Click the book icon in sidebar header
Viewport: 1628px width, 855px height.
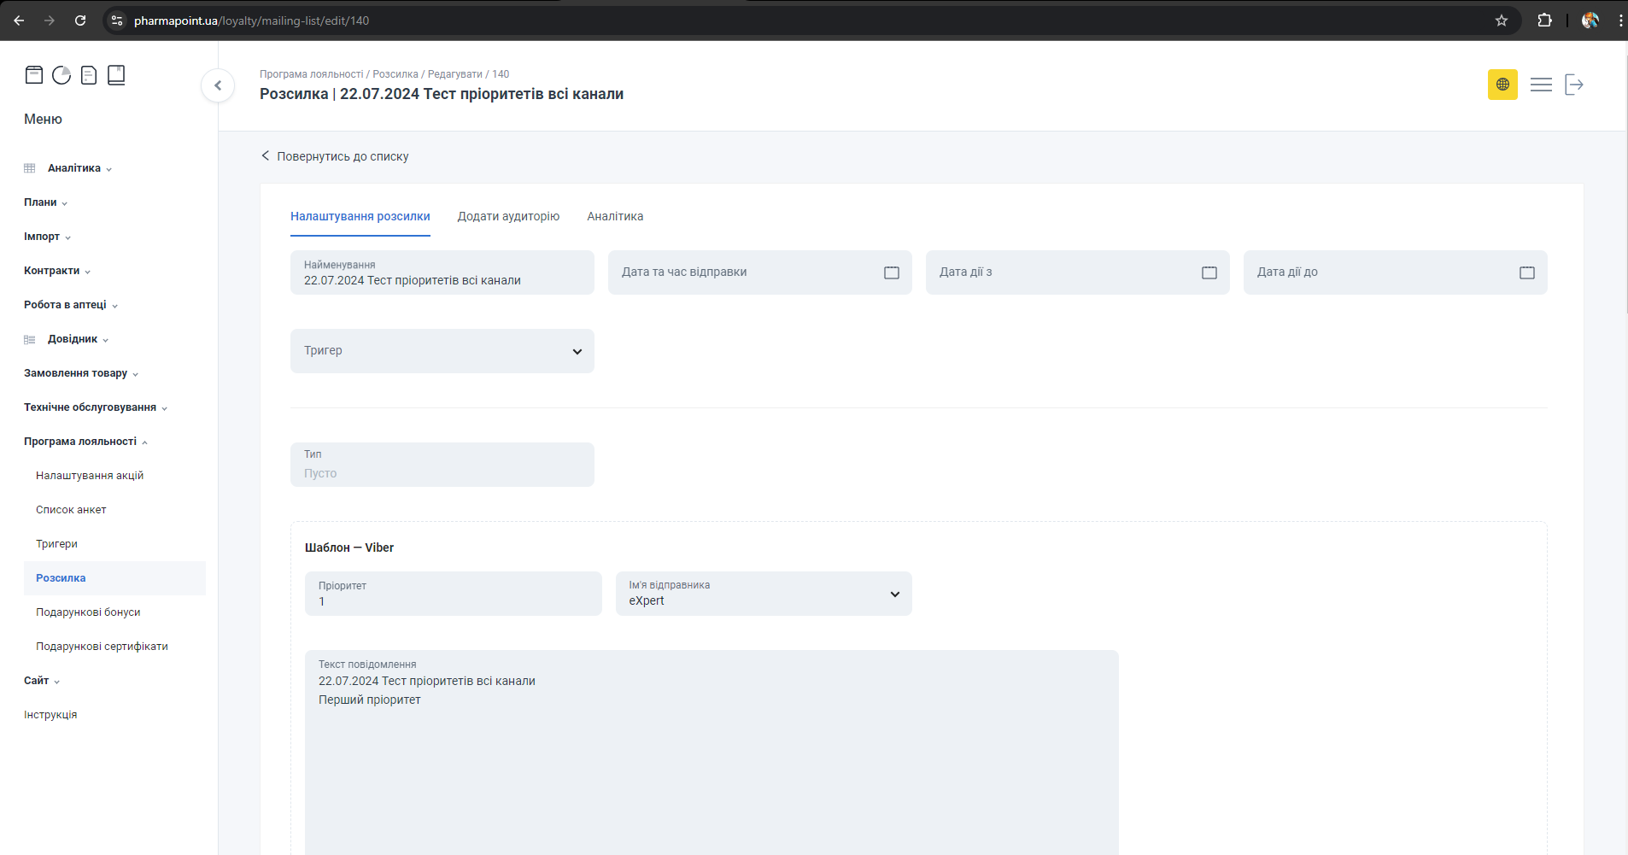(116, 75)
